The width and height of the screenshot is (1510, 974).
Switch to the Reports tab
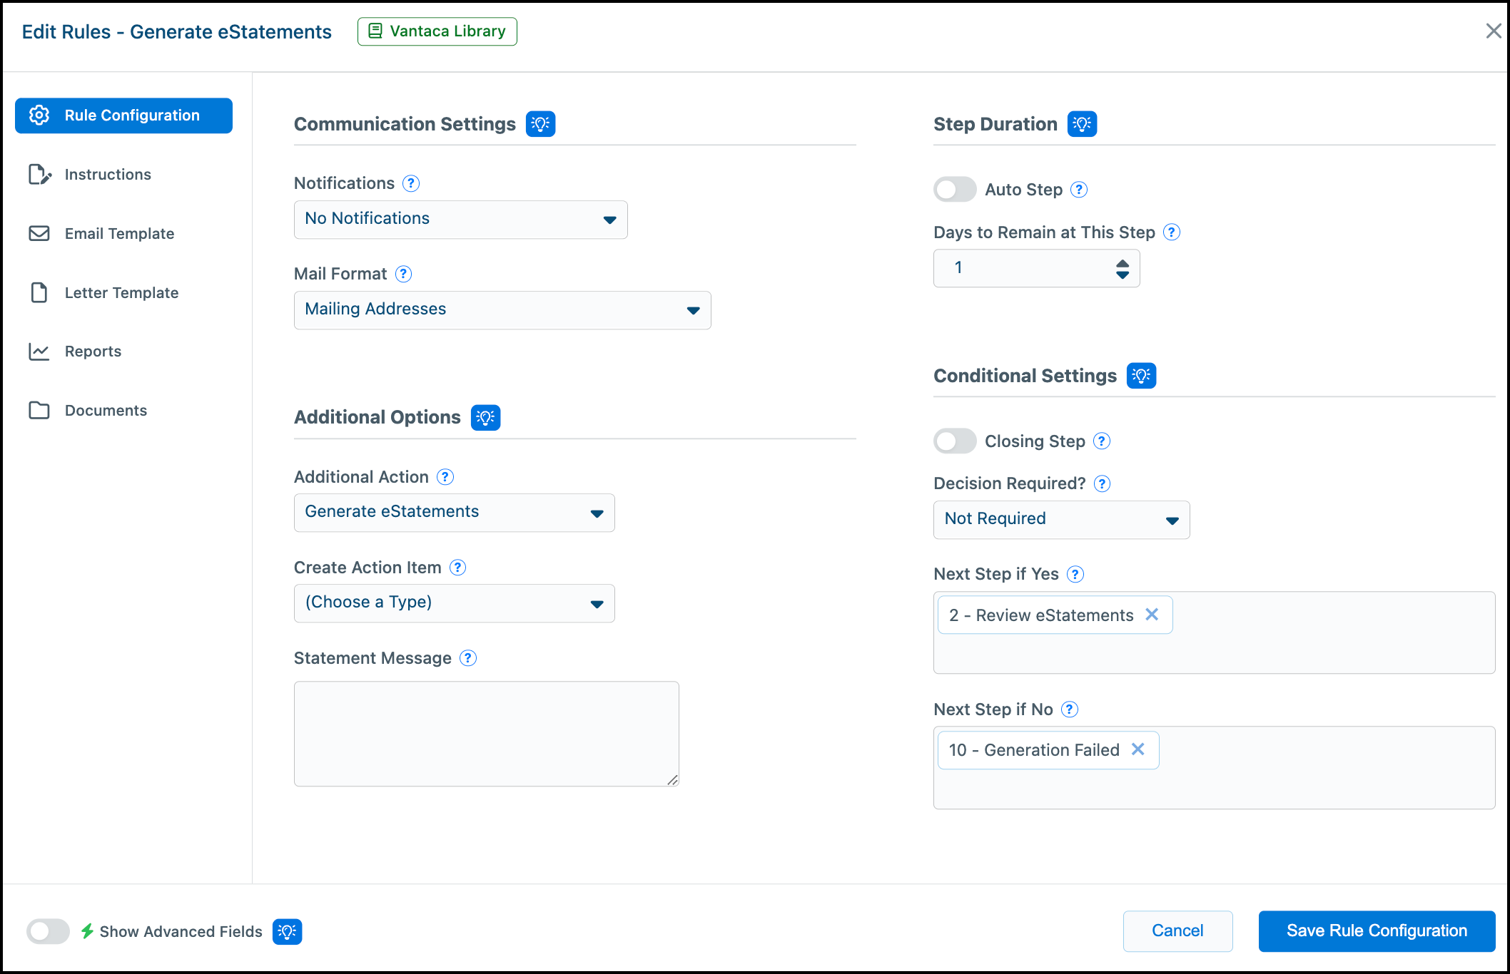pyautogui.click(x=123, y=352)
